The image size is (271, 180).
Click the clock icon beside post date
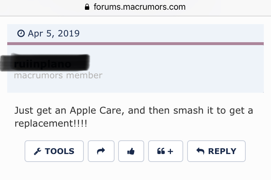coord(21,33)
